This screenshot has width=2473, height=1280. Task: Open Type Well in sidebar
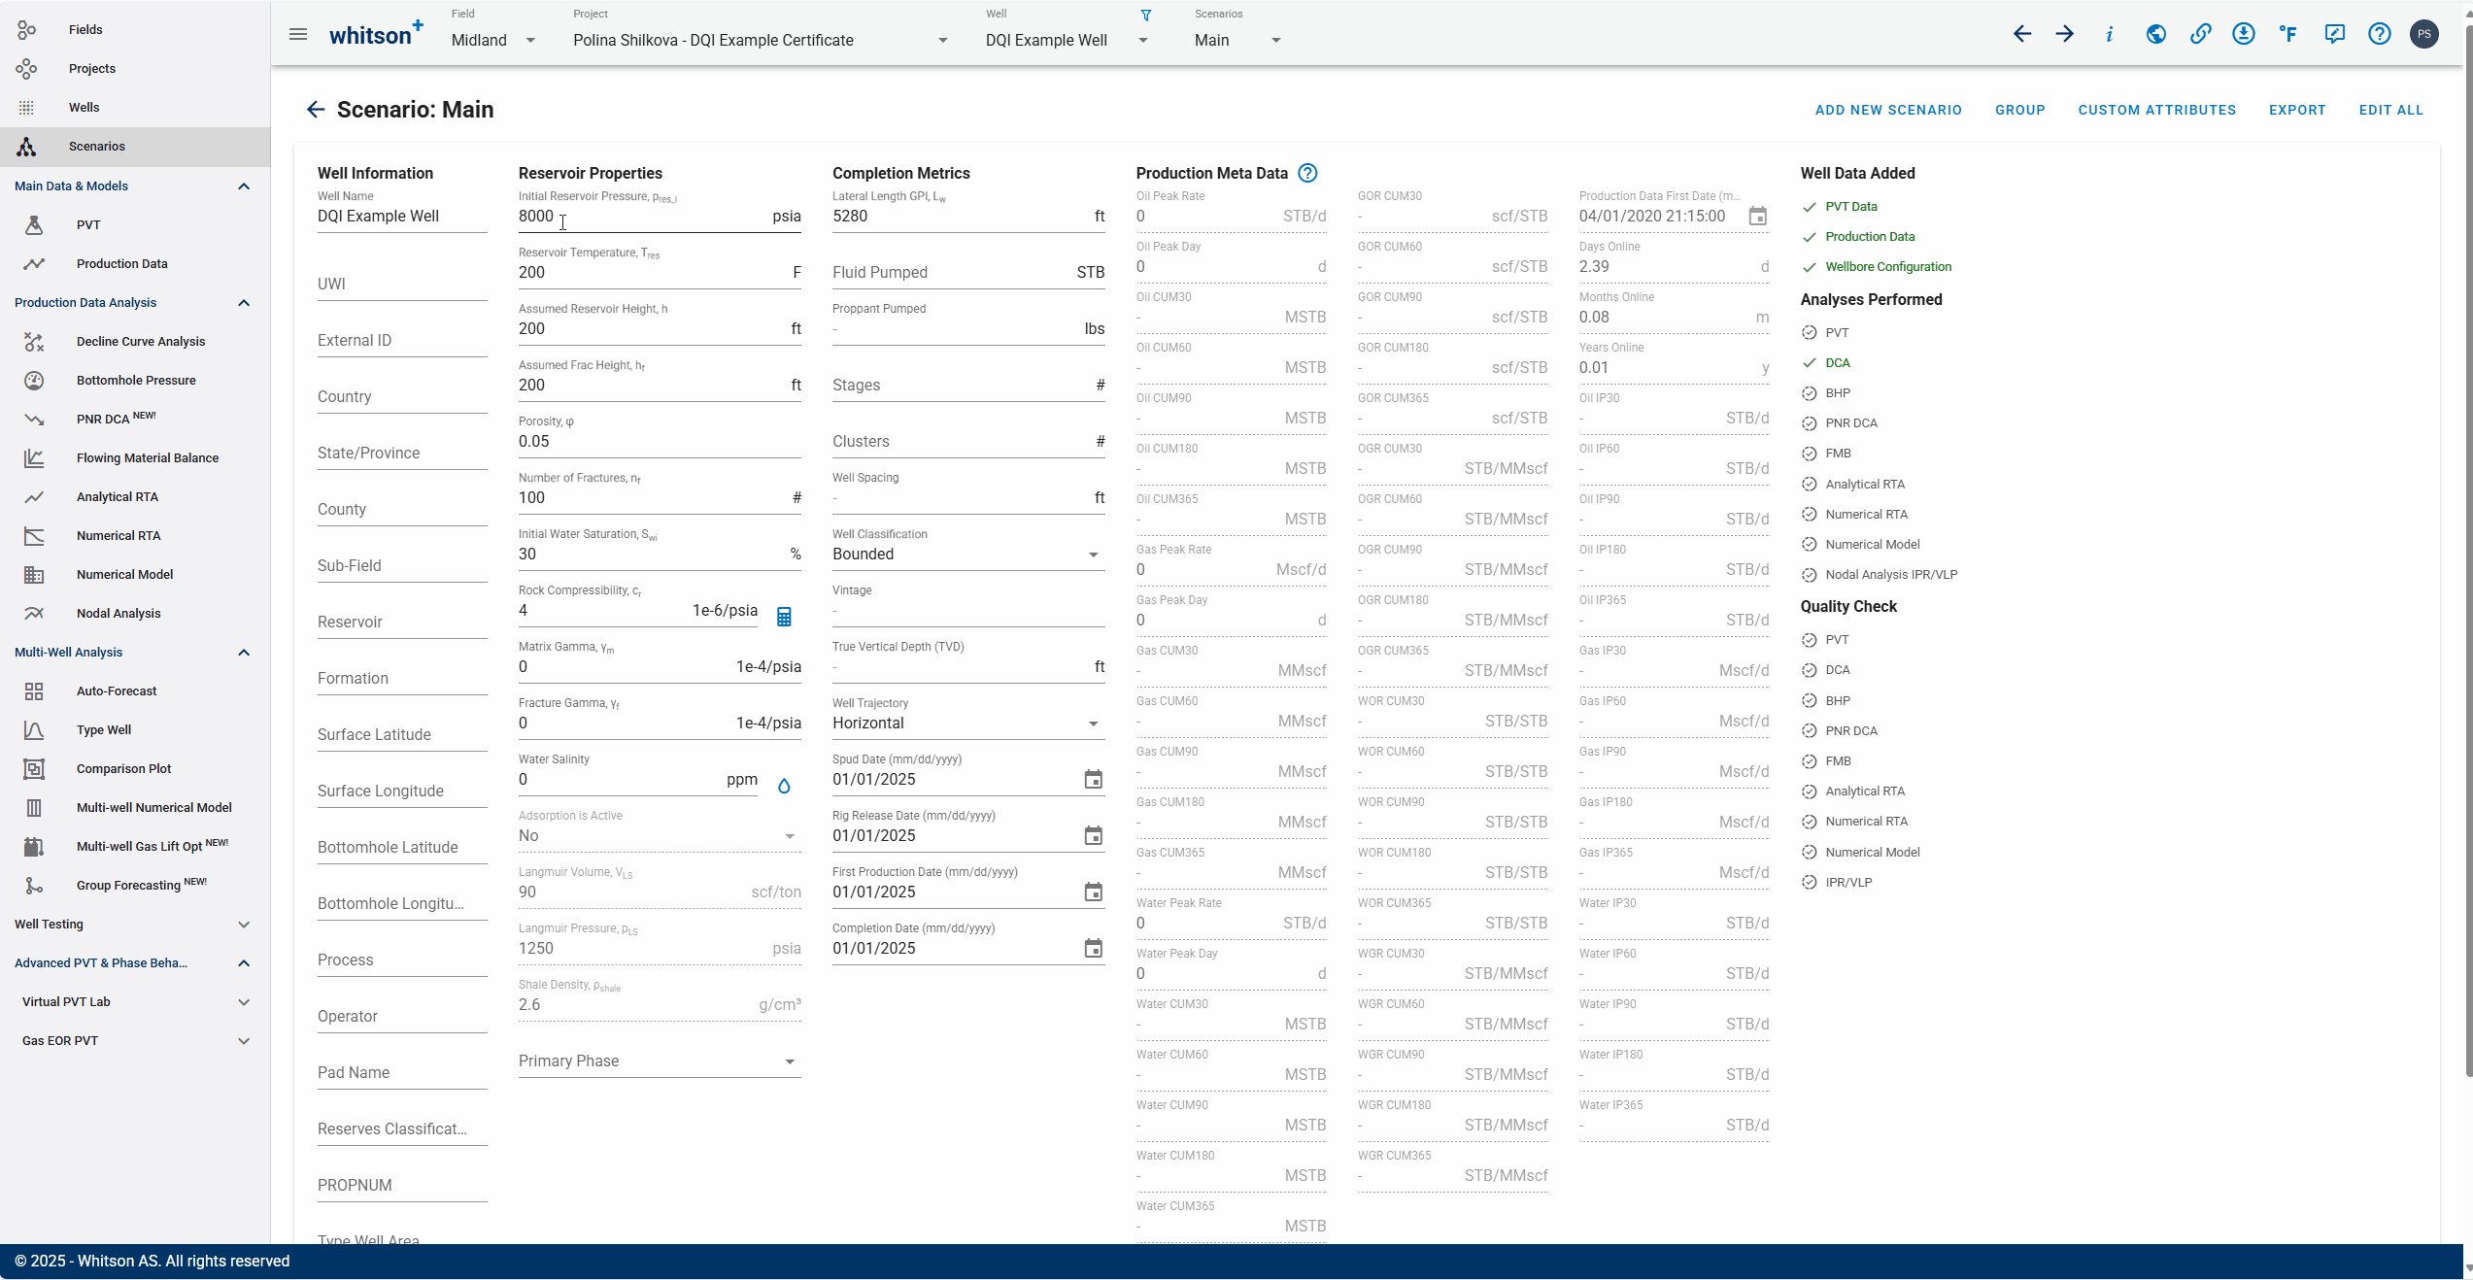(135, 729)
